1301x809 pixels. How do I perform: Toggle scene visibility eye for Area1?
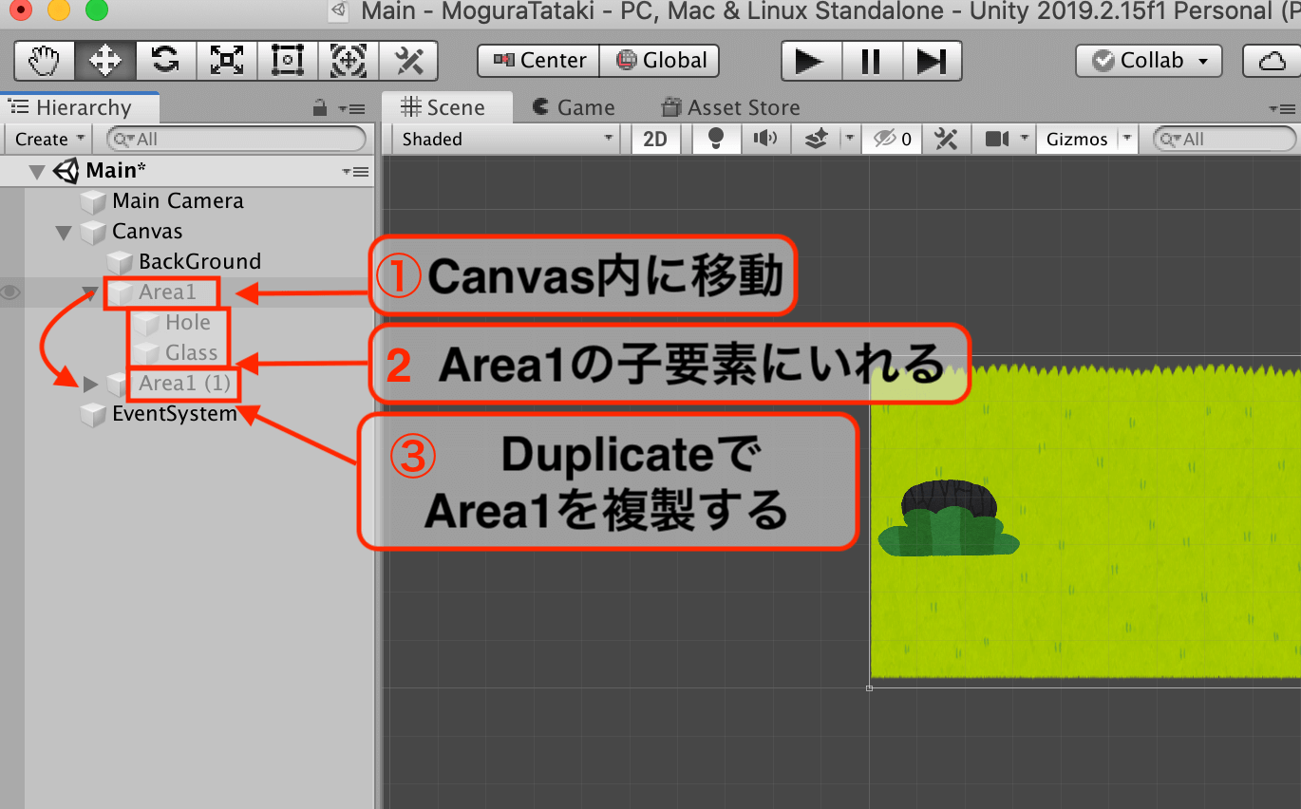click(10, 292)
